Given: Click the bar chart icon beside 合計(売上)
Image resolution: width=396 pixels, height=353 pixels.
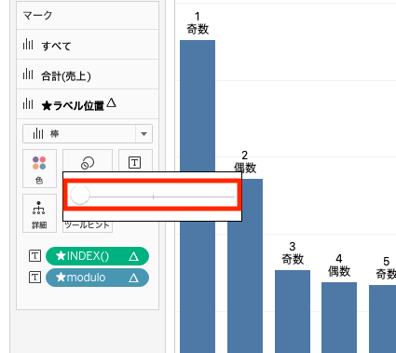Looking at the screenshot, I should pos(28,75).
